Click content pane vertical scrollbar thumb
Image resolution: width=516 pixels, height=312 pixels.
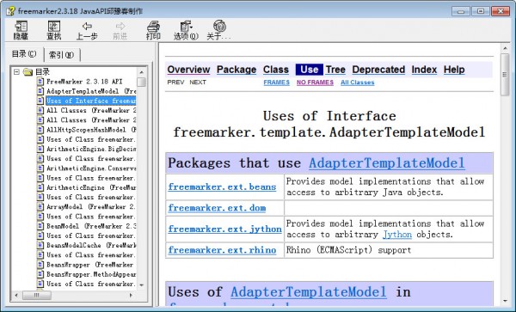[505, 74]
